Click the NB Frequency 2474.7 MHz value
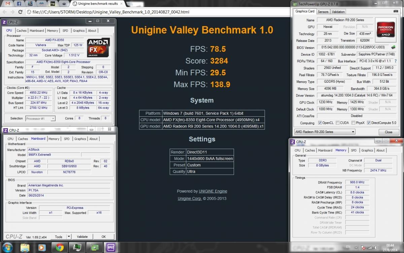404x253 pixels. [x=378, y=170]
